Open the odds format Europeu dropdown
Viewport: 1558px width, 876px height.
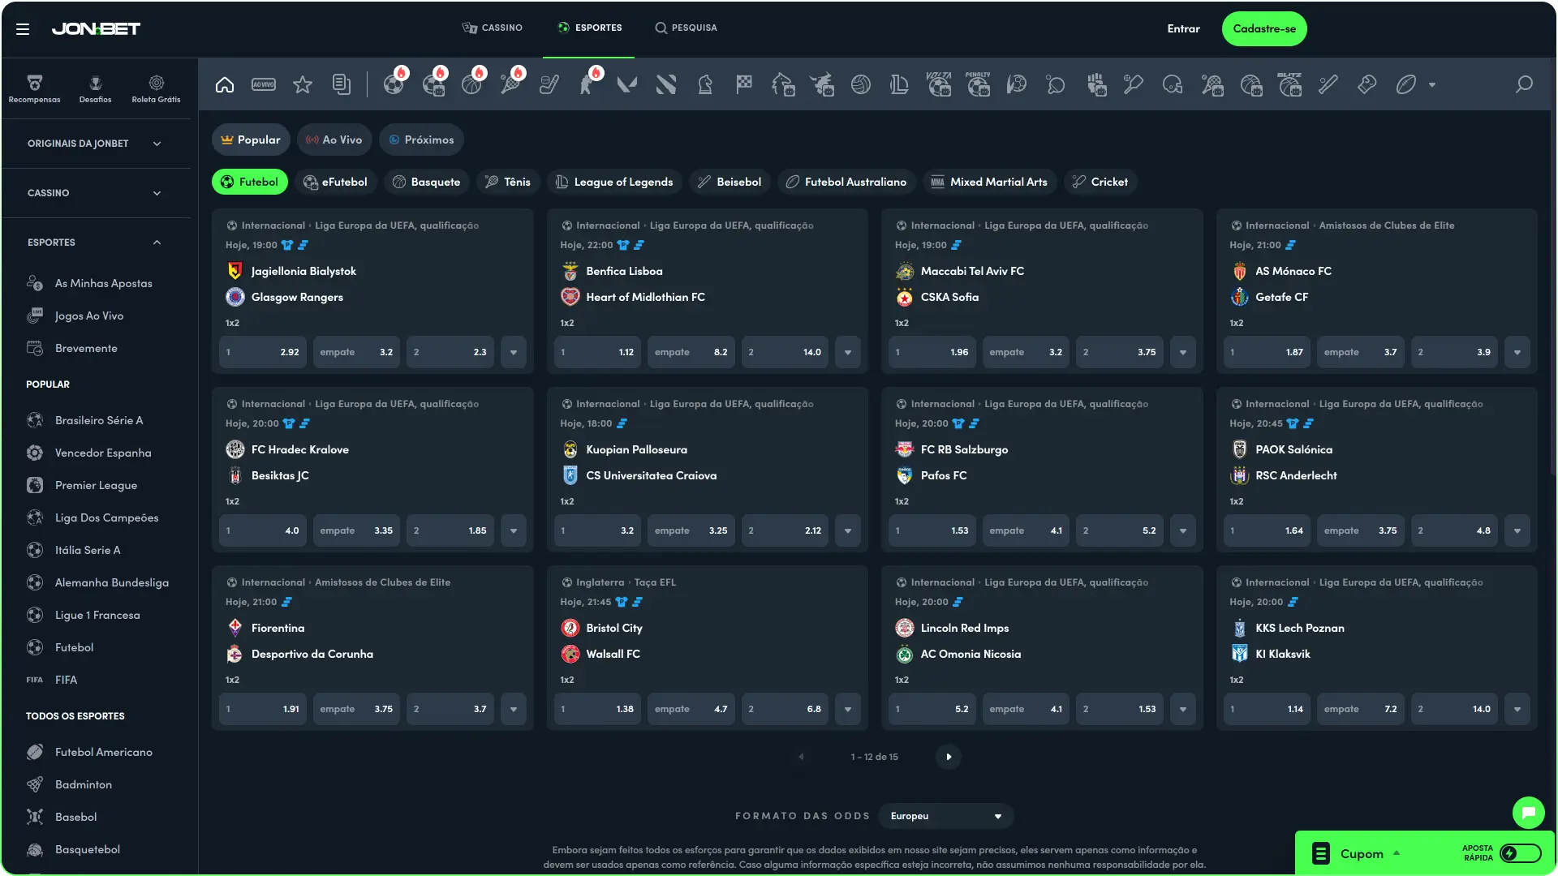click(946, 816)
